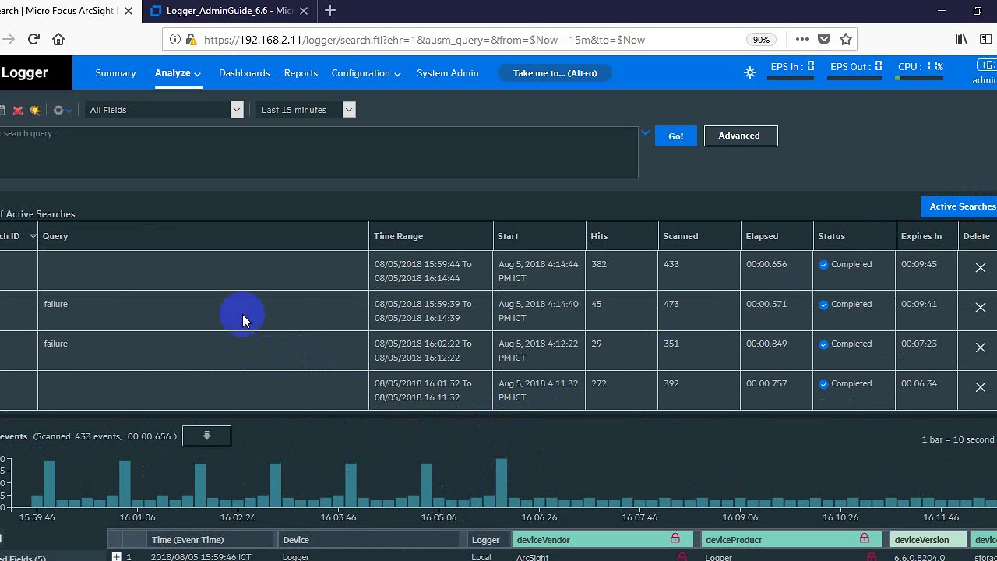Image resolution: width=997 pixels, height=561 pixels.
Task: Show the site security lock info
Action: tap(191, 39)
